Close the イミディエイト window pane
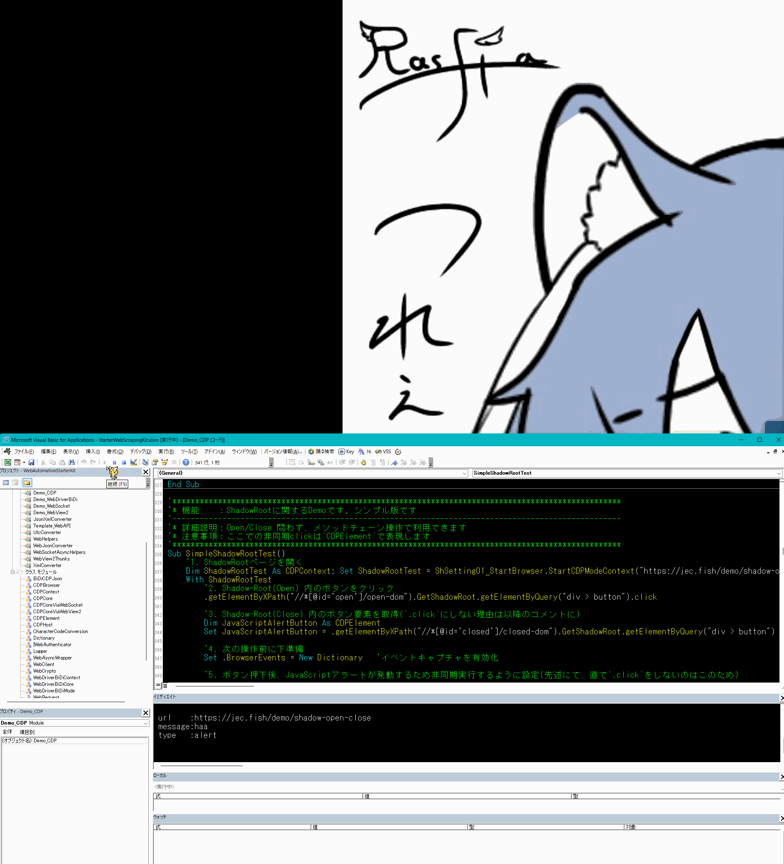784x864 pixels. [782, 698]
